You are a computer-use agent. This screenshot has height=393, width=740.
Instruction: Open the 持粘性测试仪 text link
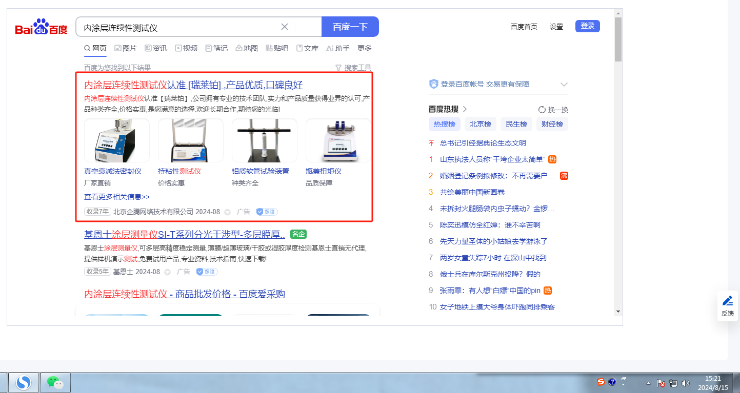[179, 171]
